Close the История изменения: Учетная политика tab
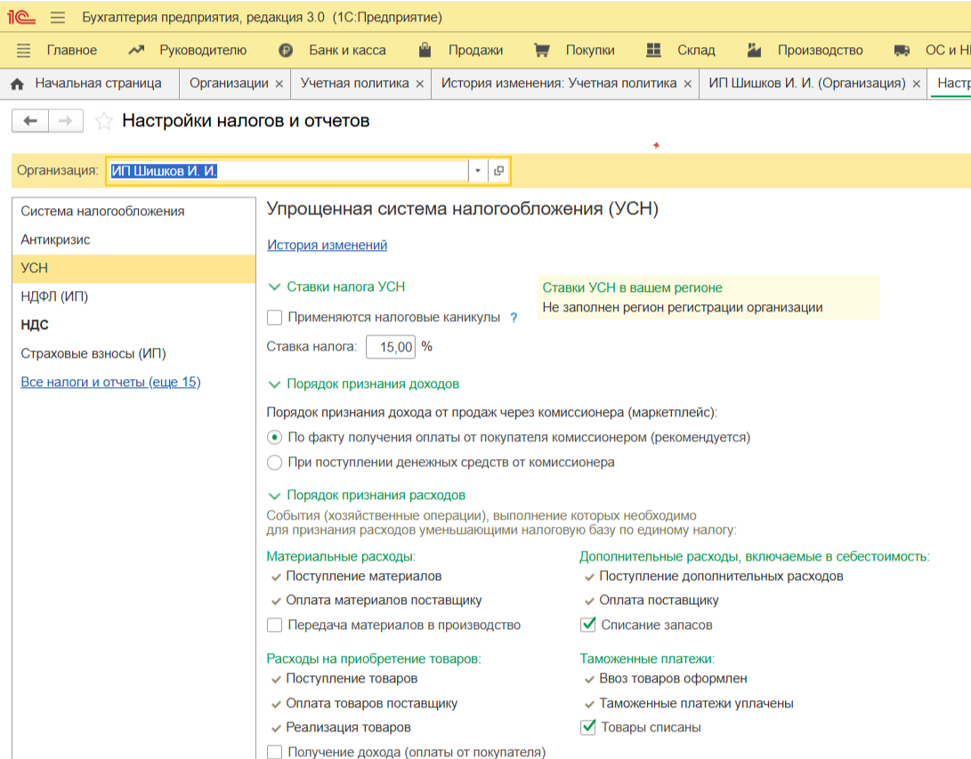 tap(687, 84)
